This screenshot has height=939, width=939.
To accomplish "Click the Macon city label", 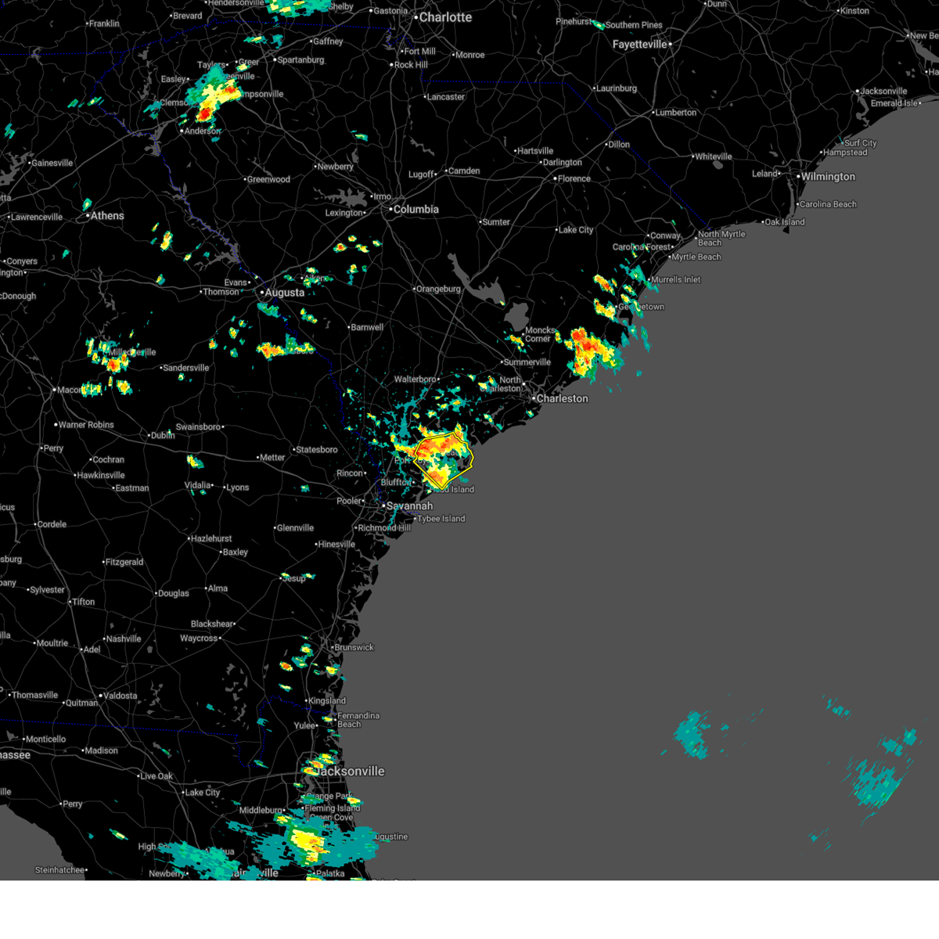I will click(70, 390).
